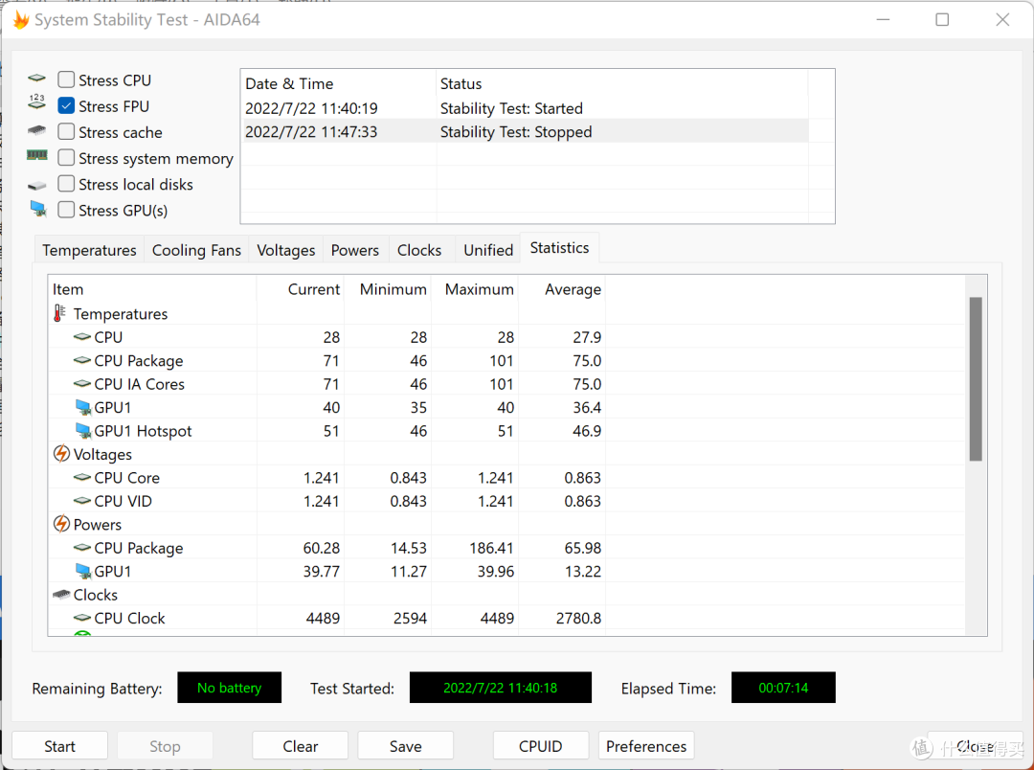1034x770 pixels.
Task: Select the Unified tab
Action: tap(488, 250)
